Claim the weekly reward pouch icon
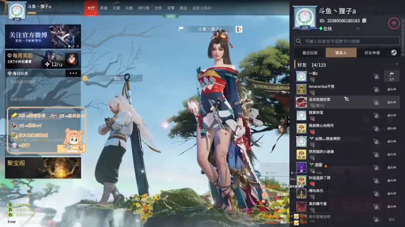Viewport: 405px width, 227px height. pos(71,60)
